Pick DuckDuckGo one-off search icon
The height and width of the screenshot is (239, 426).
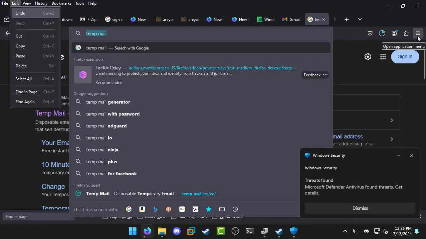(169, 209)
